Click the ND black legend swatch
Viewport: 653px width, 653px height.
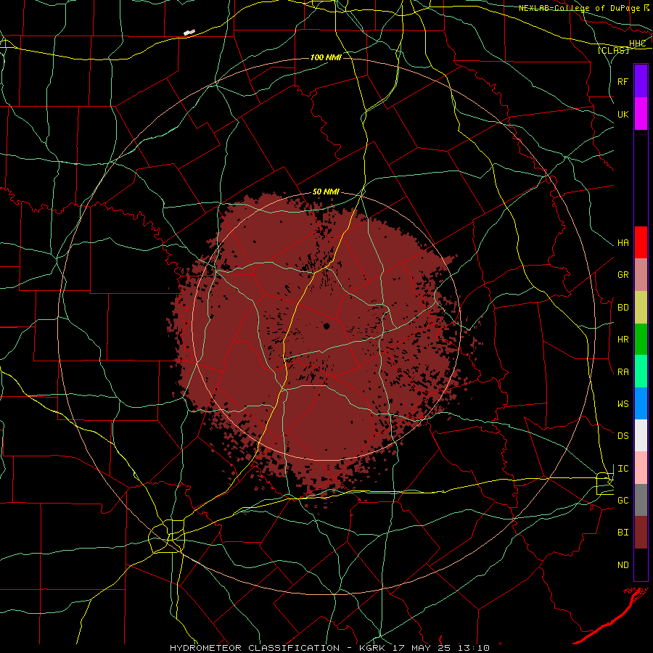click(641, 564)
